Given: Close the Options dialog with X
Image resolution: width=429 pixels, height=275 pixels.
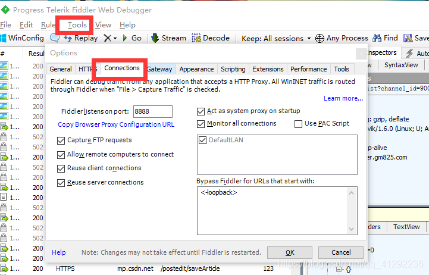Looking at the screenshot, I should (361, 54).
